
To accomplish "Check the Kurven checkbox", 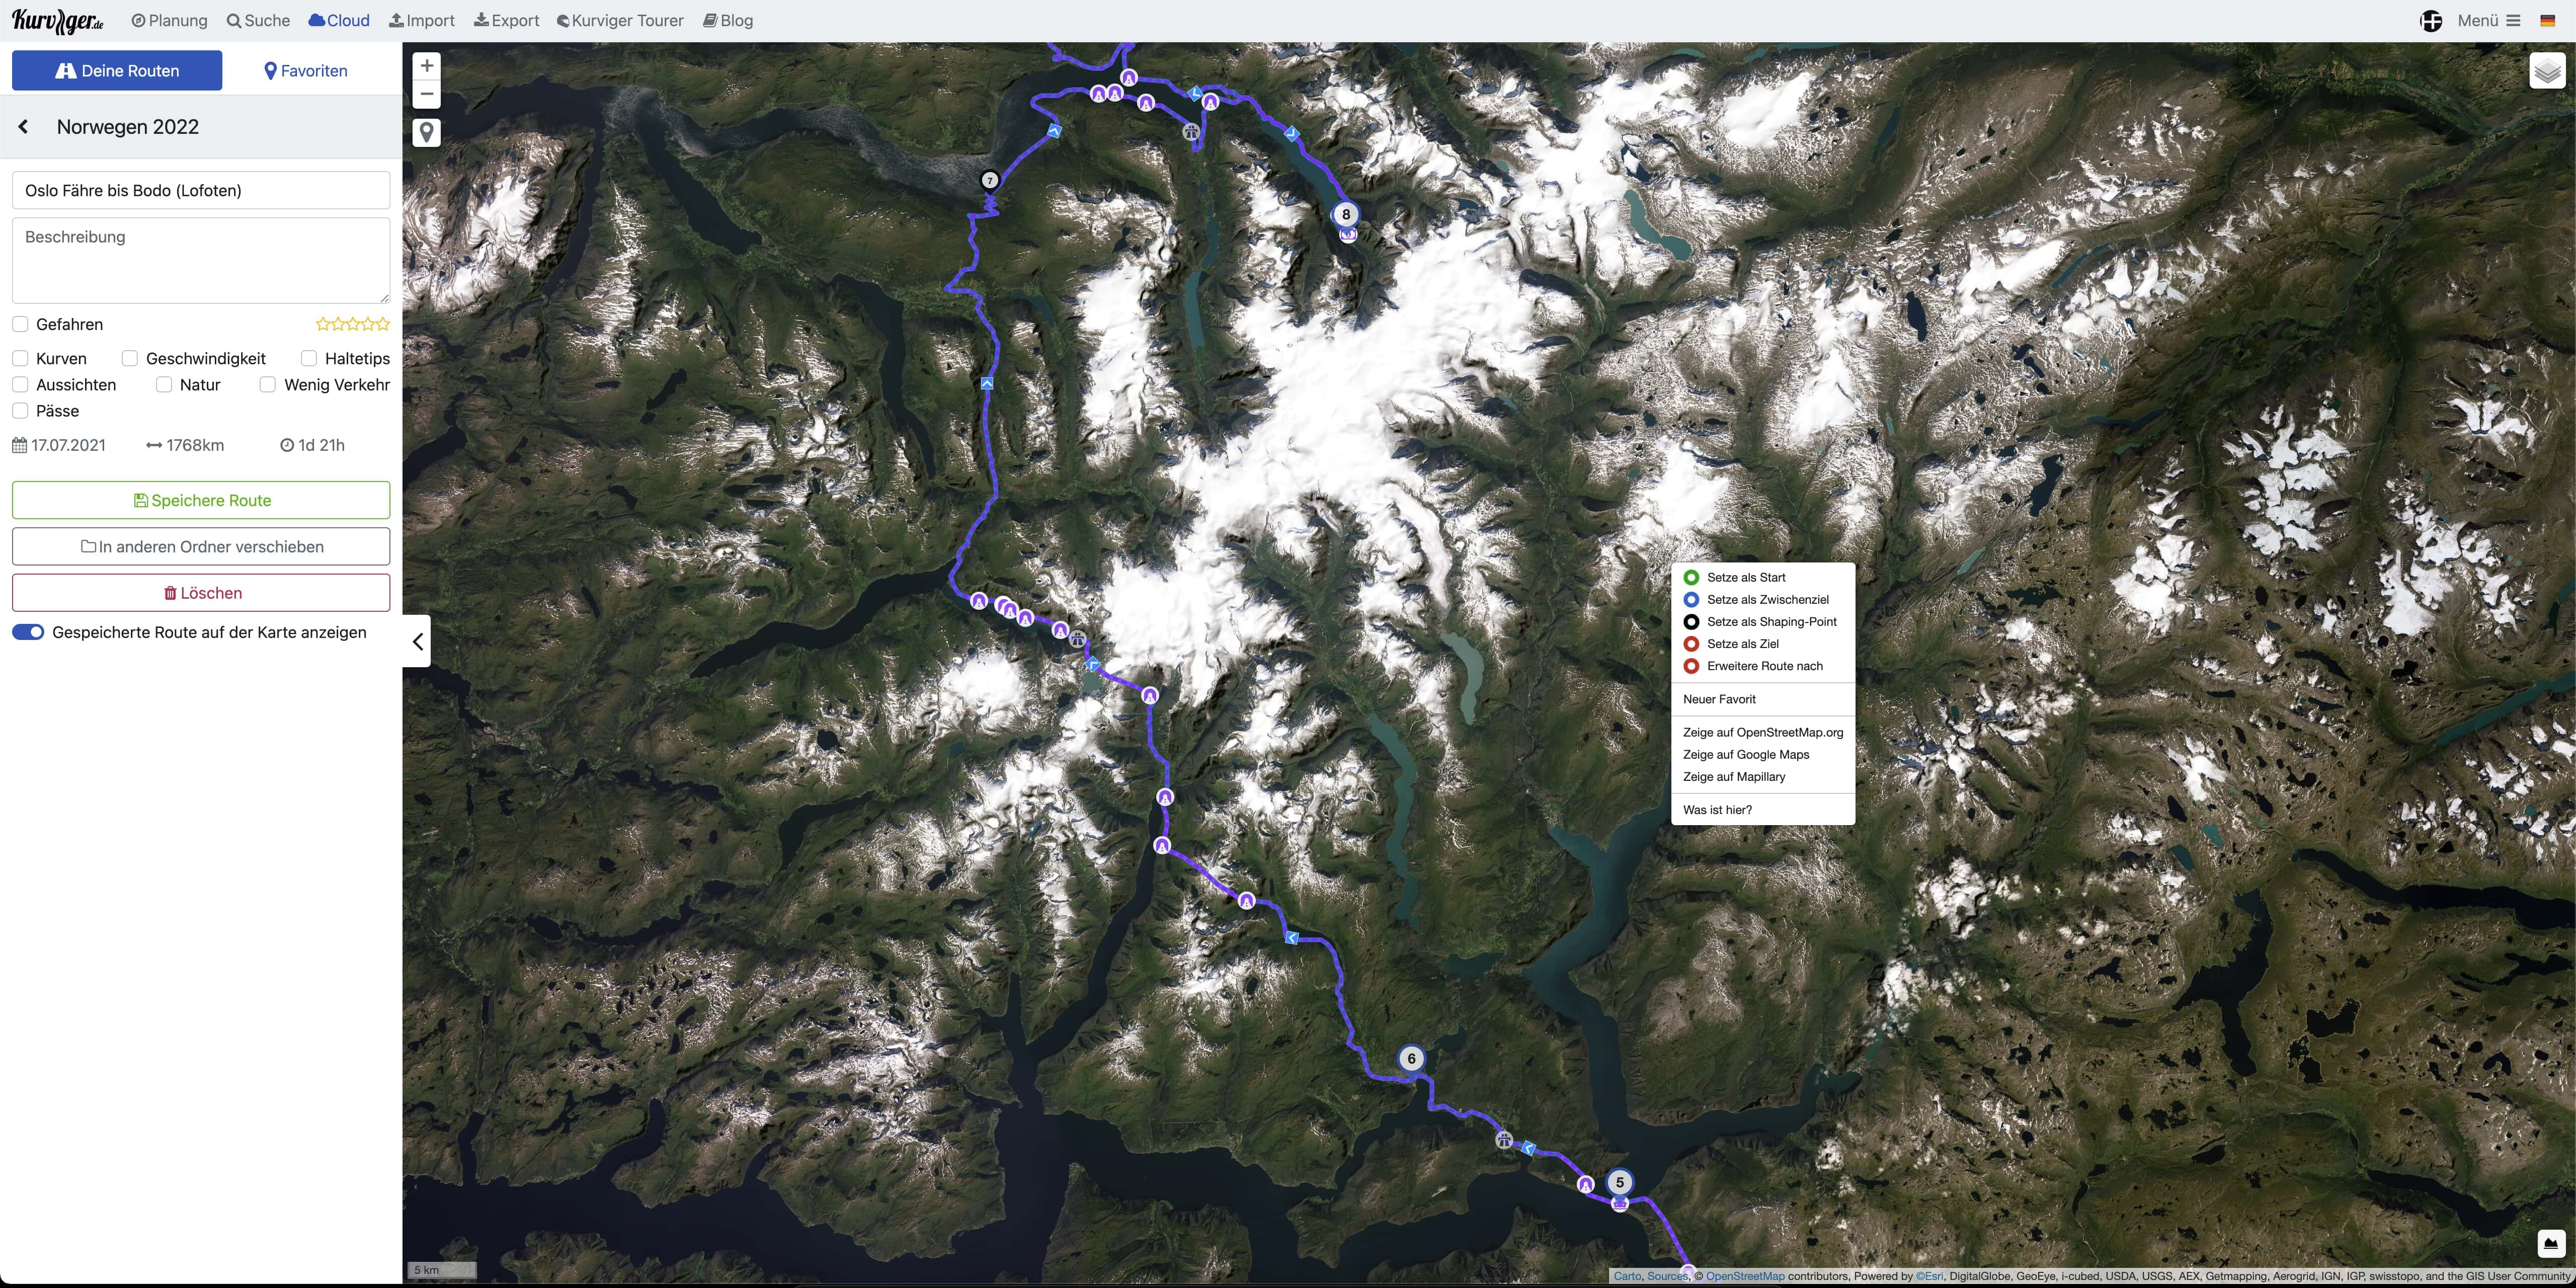I will [x=20, y=358].
